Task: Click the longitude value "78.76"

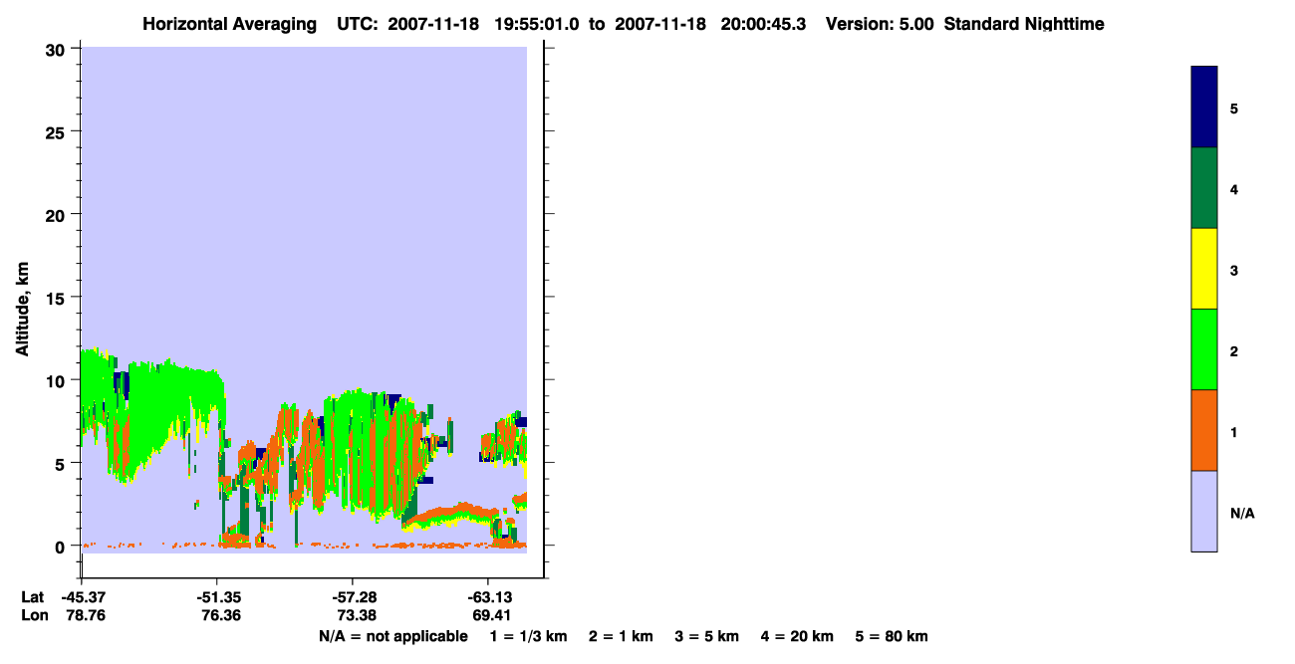Action: point(86,615)
